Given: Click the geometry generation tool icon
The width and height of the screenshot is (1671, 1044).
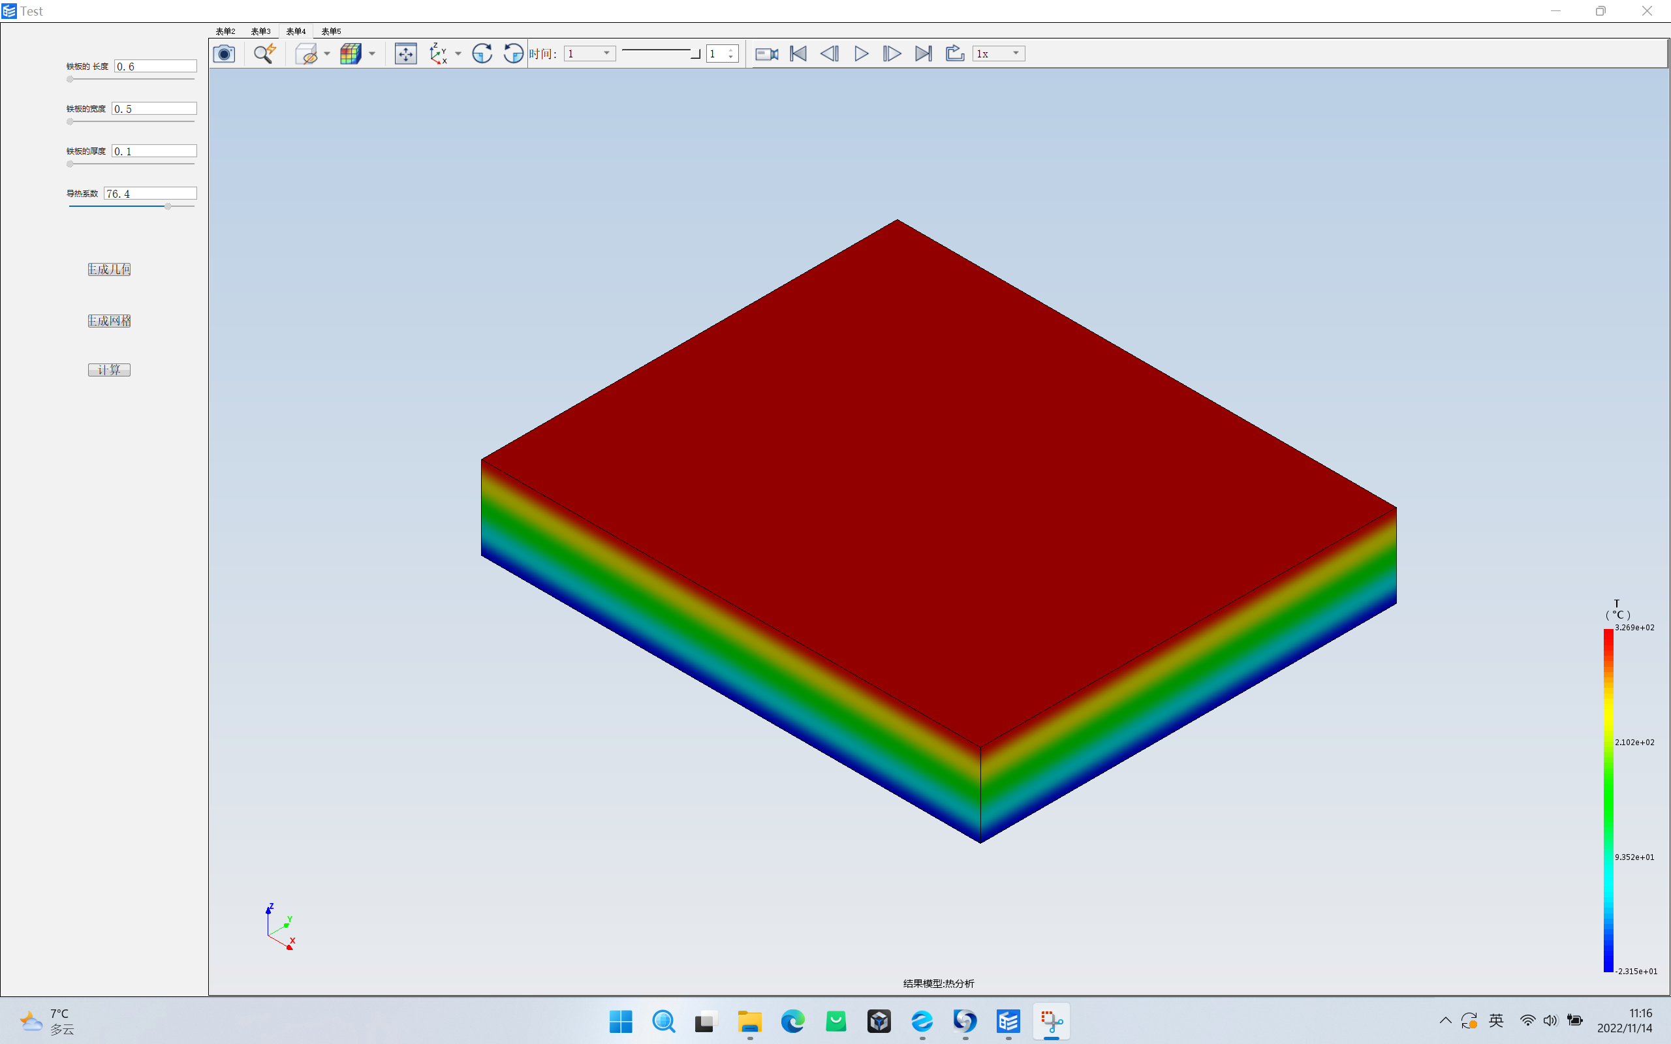Looking at the screenshot, I should click(108, 268).
